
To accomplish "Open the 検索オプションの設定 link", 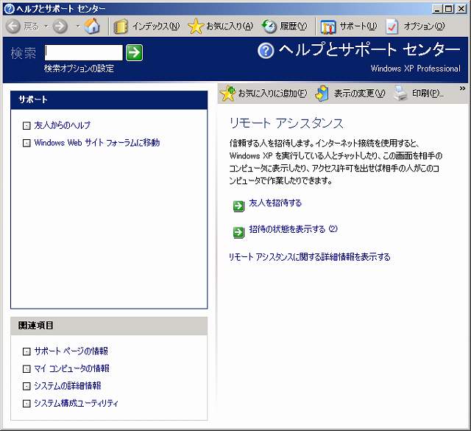I will 79,69.
